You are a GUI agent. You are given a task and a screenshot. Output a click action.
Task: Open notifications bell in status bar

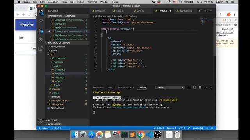click(212, 128)
